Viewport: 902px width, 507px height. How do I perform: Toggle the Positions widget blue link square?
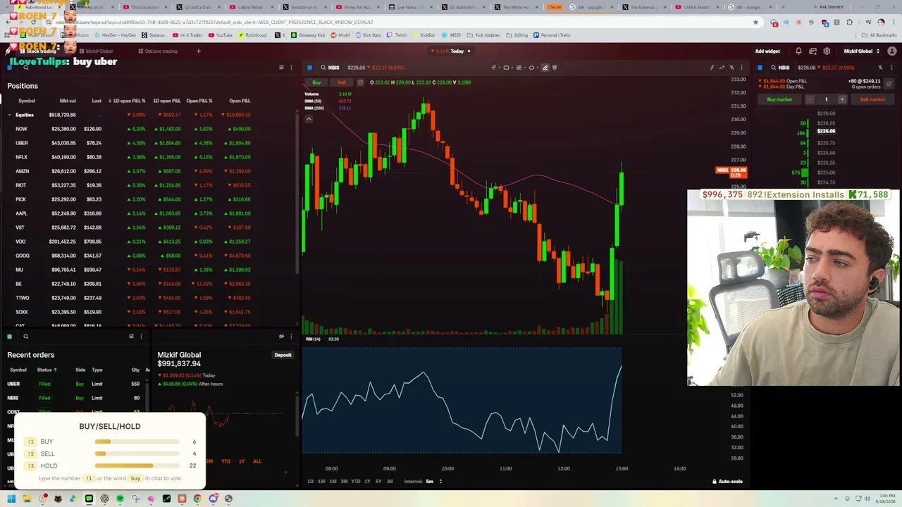click(10, 68)
